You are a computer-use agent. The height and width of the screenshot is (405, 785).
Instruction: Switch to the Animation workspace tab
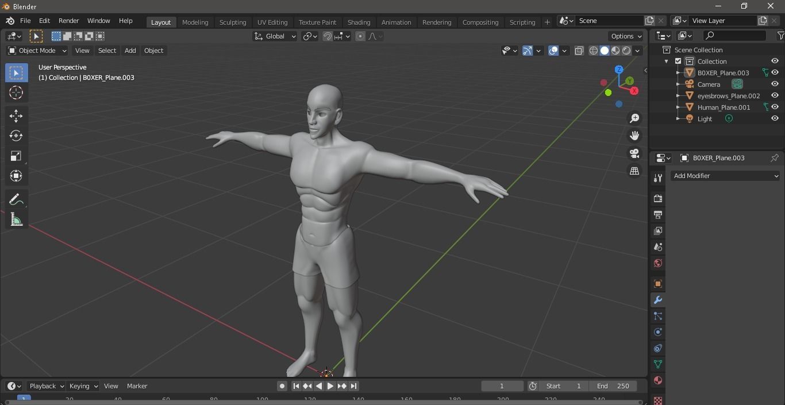[x=397, y=22]
